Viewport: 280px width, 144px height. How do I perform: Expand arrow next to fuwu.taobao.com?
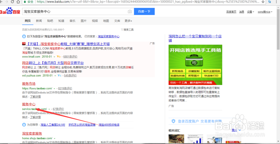point(54,88)
